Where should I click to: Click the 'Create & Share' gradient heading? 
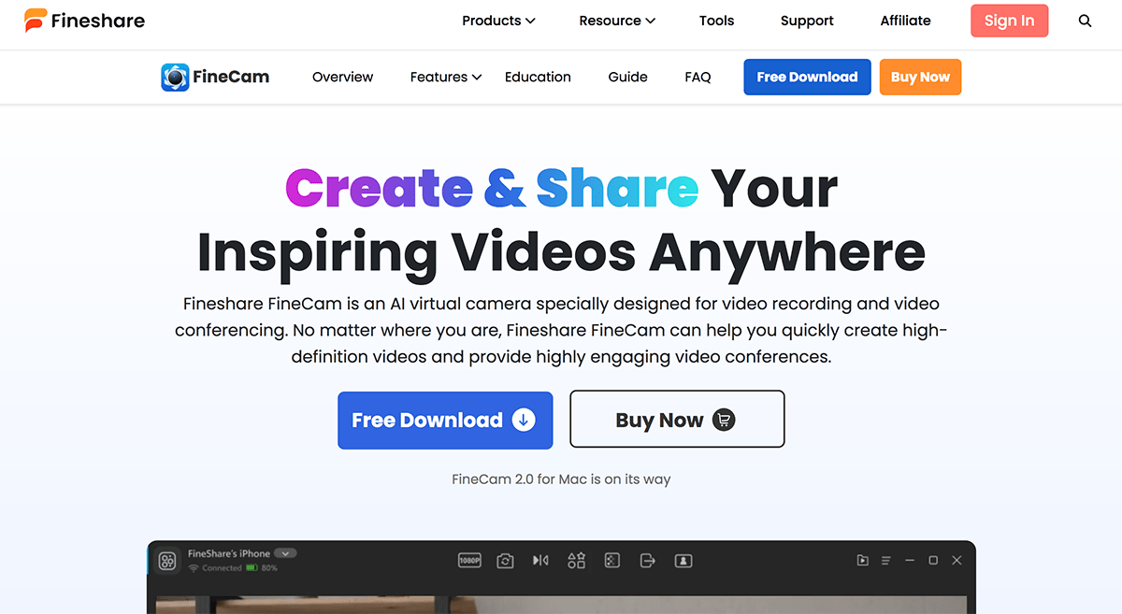(x=492, y=188)
